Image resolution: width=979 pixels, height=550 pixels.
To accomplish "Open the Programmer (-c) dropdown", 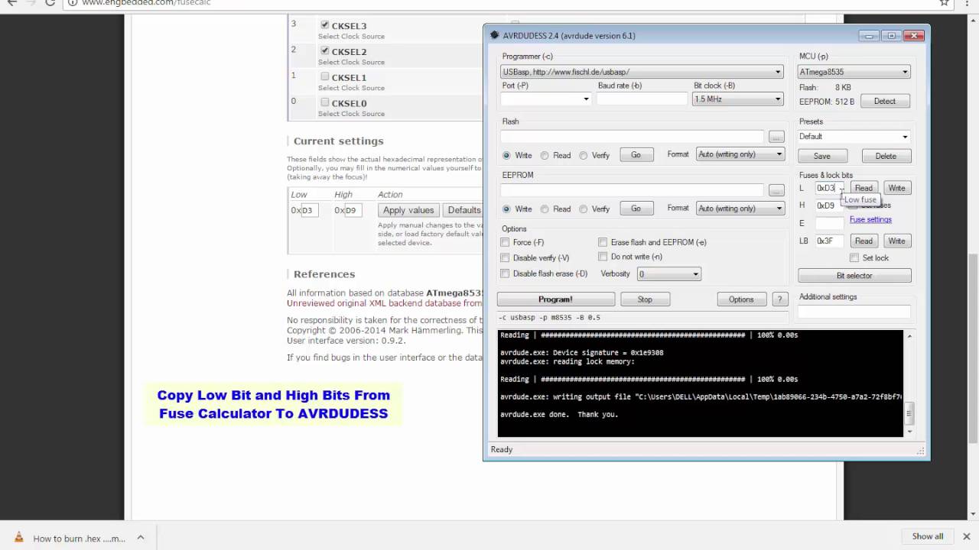I will tap(642, 72).
